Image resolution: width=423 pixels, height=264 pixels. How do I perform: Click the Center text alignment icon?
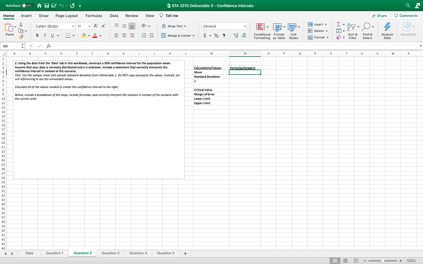tap(124, 35)
